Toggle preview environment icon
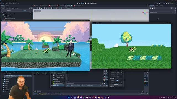The image size is (177, 99). coord(62,8)
